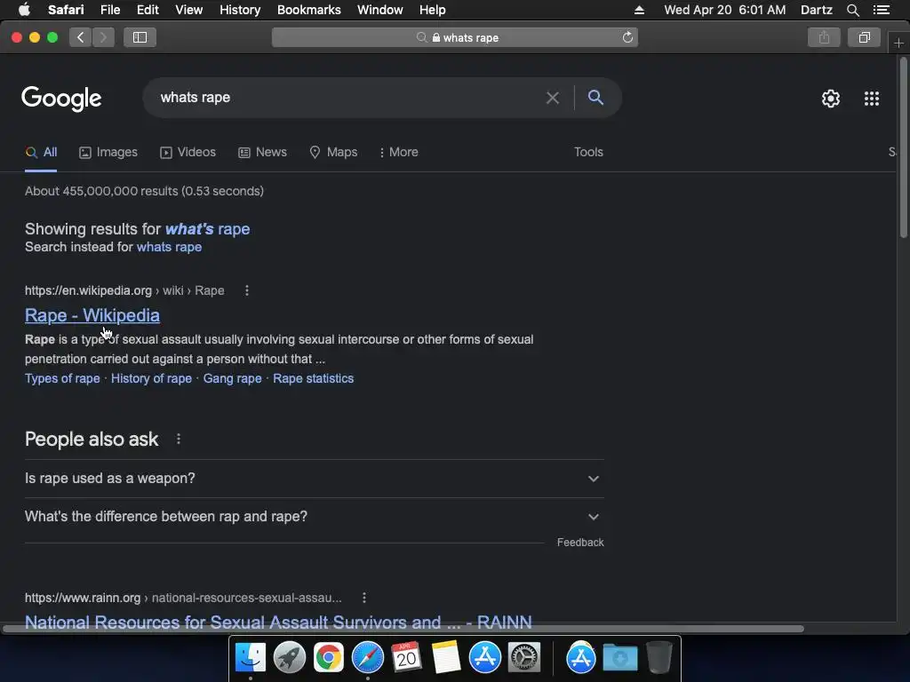Click the vertical page scrollbar
910x682 pixels.
pos(903,148)
